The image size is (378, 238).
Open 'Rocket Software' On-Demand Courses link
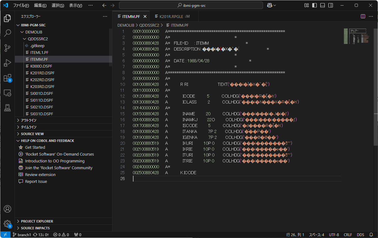(x=59, y=154)
